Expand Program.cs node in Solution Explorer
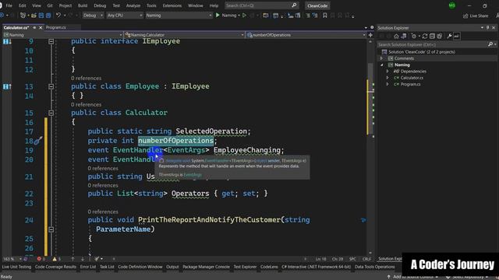Viewport: 499px width, 280px height. [x=388, y=84]
